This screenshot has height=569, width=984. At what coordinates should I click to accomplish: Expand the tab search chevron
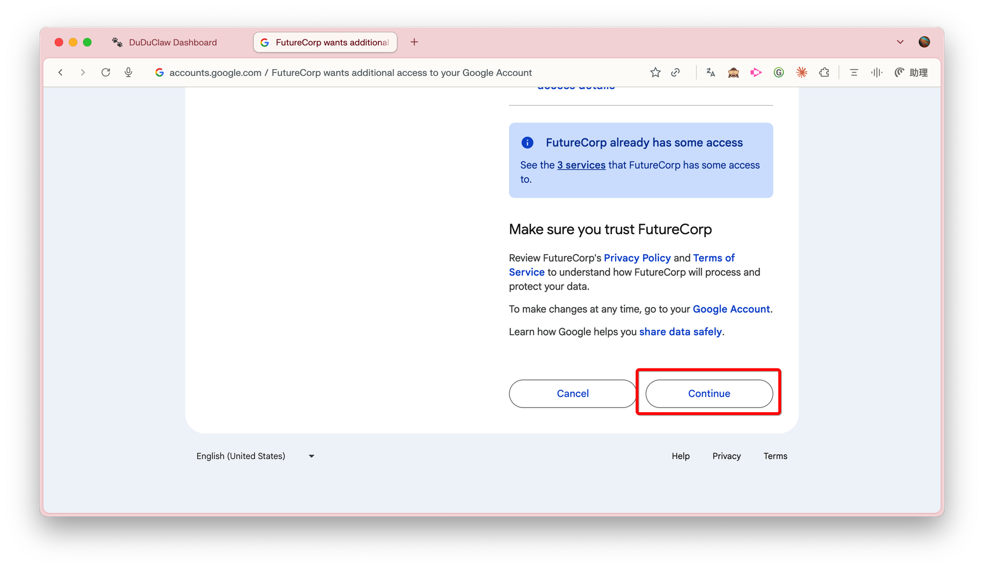coord(900,42)
